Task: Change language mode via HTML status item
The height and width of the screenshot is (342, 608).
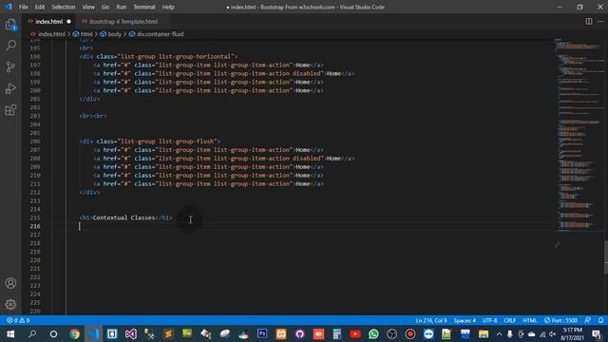Action: coord(530,320)
